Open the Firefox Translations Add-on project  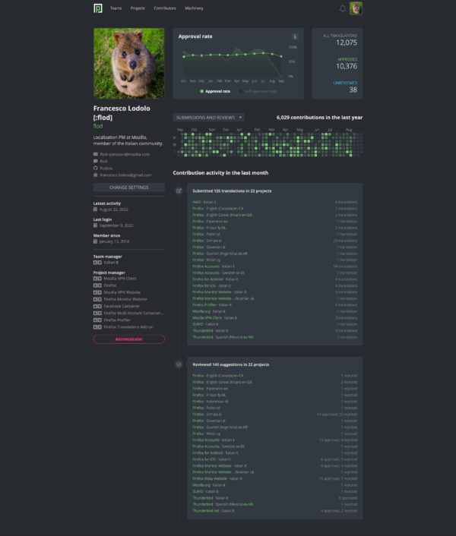[x=128, y=326]
